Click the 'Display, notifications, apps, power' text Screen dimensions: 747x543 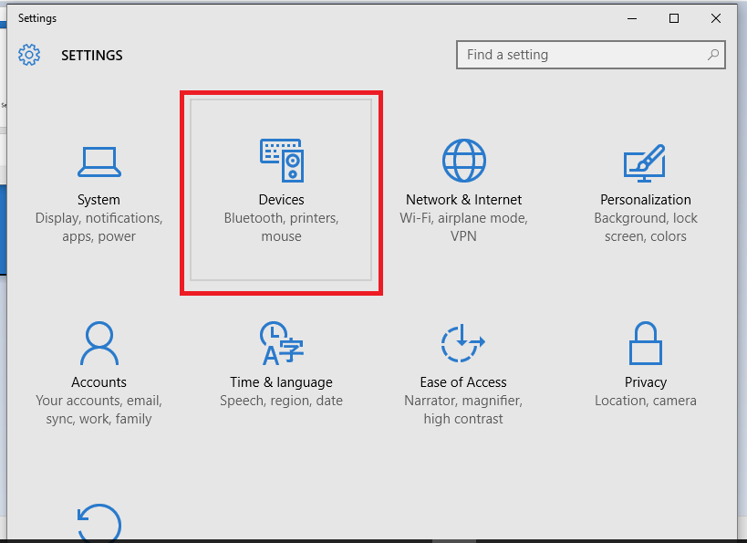click(99, 227)
